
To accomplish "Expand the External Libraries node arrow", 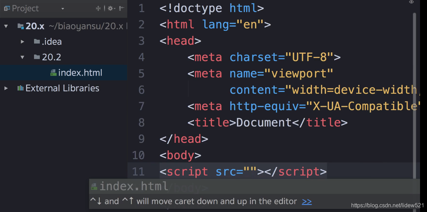I will coord(6,88).
